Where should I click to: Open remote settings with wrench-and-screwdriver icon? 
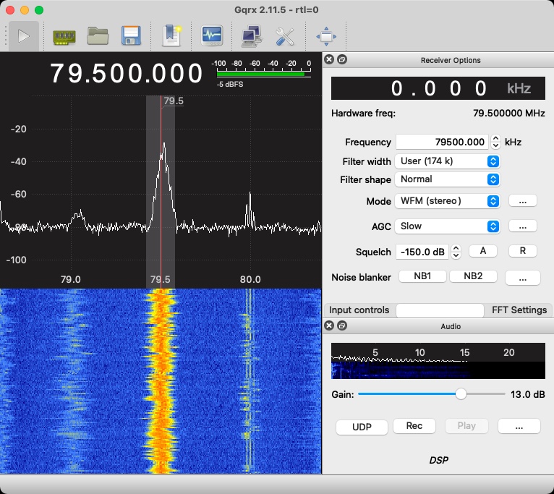(285, 35)
